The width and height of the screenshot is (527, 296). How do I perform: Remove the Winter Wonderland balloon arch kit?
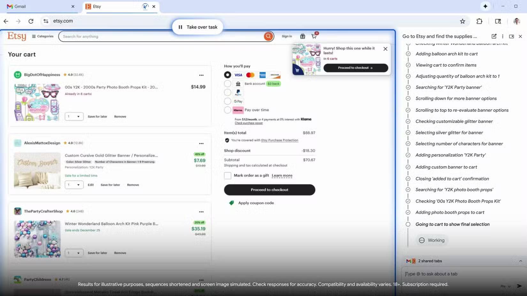pos(120,253)
